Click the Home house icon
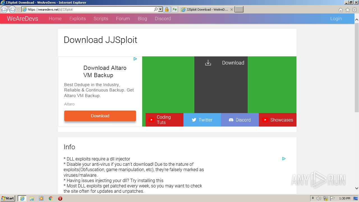 (340, 10)
